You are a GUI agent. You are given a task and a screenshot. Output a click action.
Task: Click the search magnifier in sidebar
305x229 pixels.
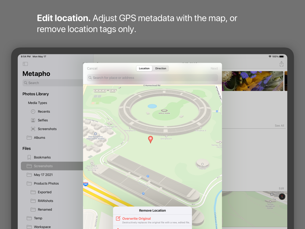click(26, 83)
